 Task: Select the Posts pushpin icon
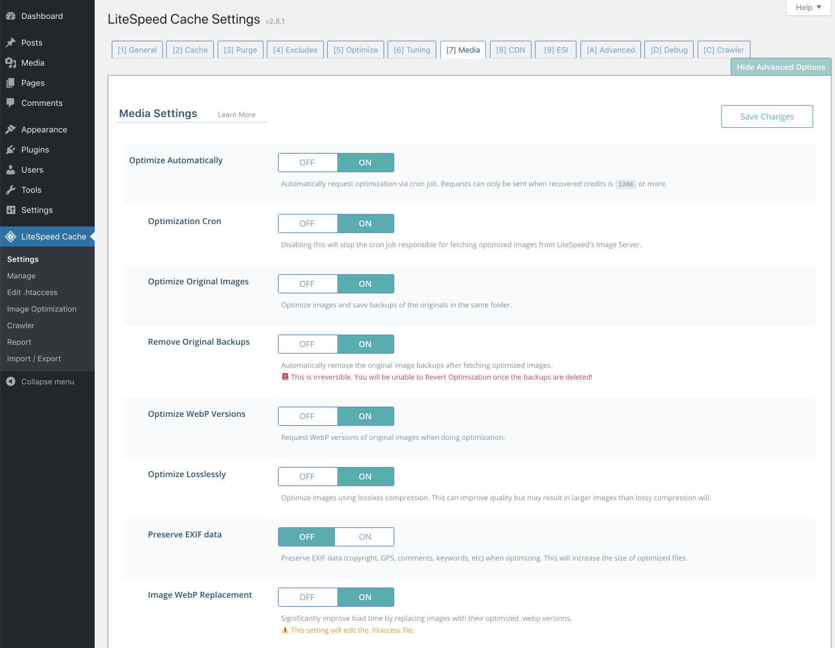10,42
